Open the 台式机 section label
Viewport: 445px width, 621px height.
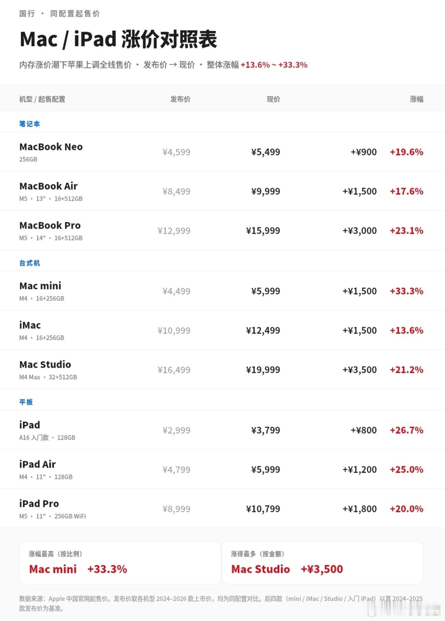click(29, 263)
